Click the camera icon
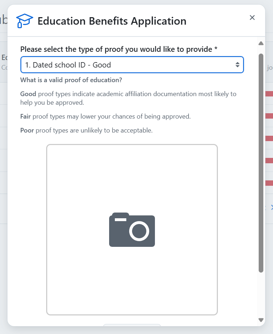273x334 pixels. click(x=132, y=230)
